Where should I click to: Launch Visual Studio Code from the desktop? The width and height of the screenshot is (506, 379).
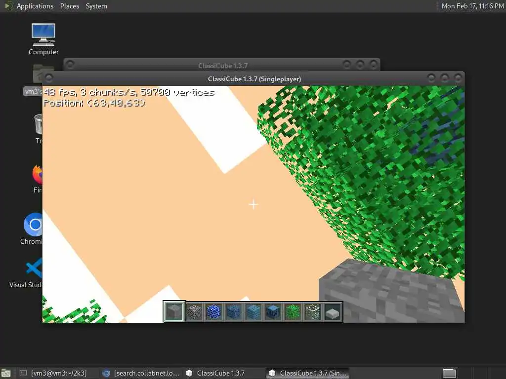[x=26, y=273]
